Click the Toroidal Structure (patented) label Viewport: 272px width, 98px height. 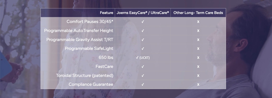(85, 76)
